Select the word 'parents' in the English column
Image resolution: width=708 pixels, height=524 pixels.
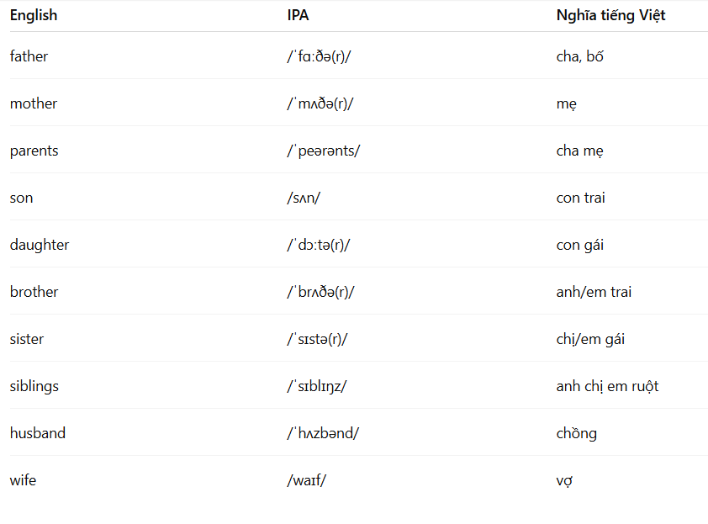(x=34, y=151)
